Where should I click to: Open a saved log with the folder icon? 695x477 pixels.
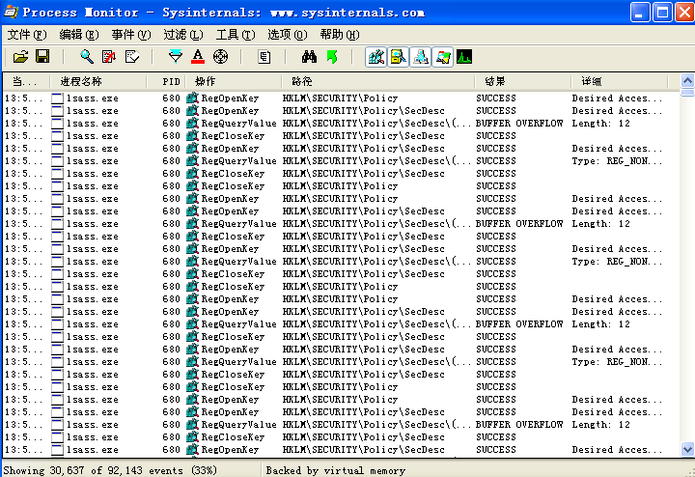[20, 57]
